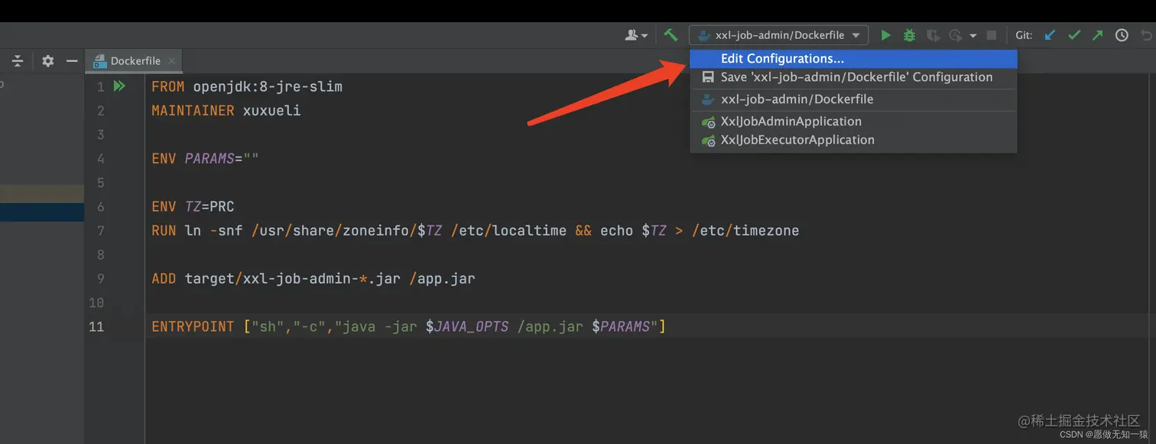The image size is (1156, 444).
Task: Click 'Git:' label in toolbar
Action: click(x=1024, y=35)
